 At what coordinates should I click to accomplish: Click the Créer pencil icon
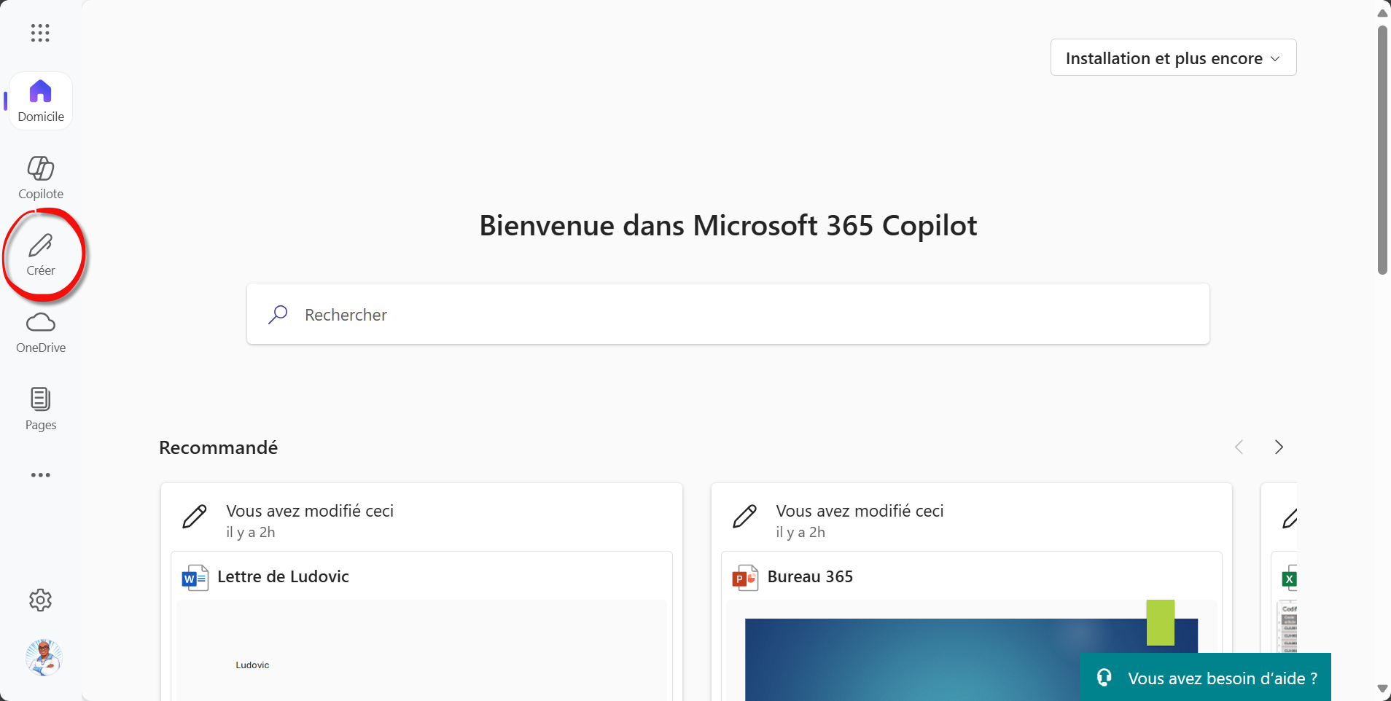(x=41, y=246)
